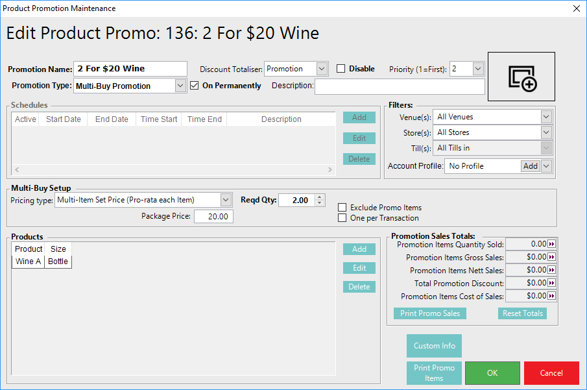Click arrow icon beside Promotion Items Gross Sales
Viewport: 587px width, 390px height.
pyautogui.click(x=551, y=257)
